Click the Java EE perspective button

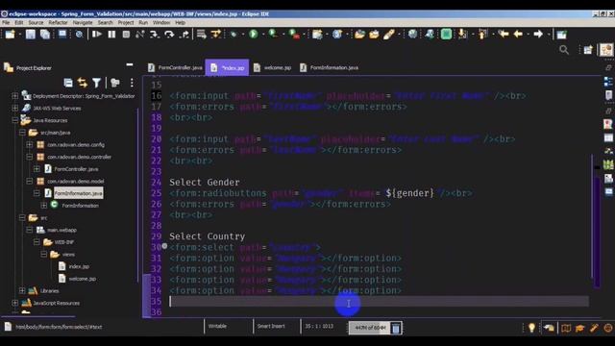tap(606, 50)
